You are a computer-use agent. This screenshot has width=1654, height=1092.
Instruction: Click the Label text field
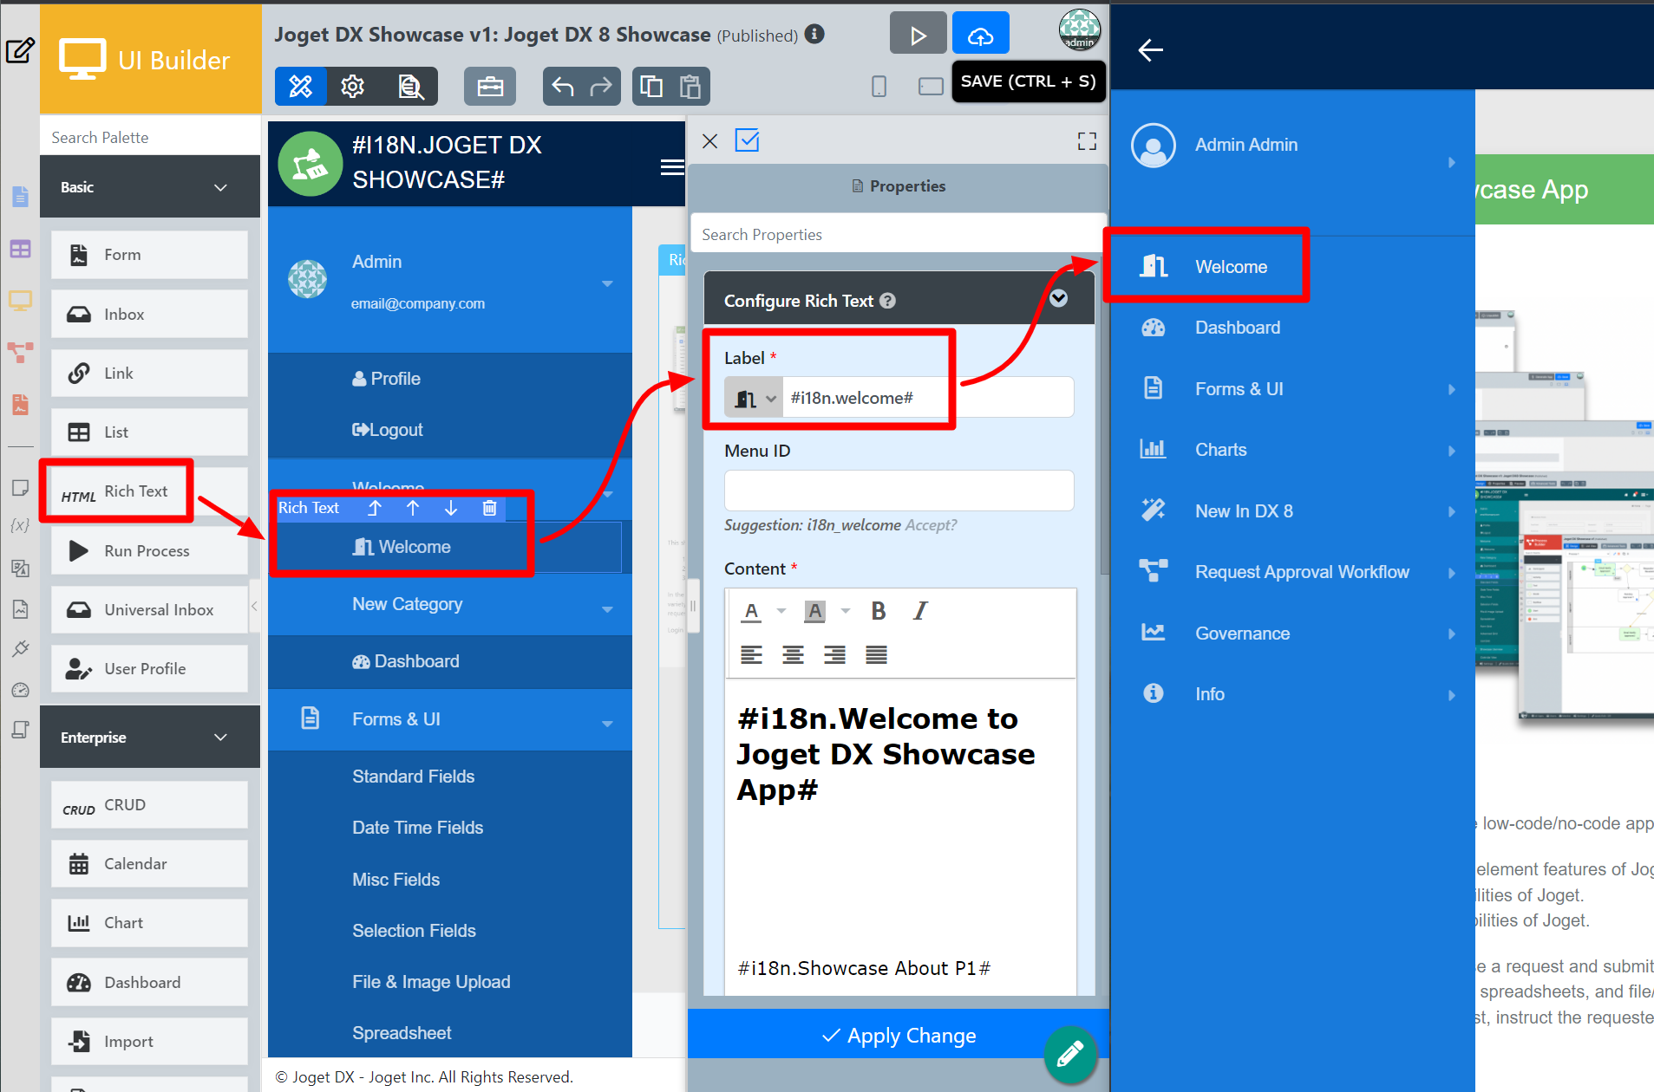click(x=928, y=399)
